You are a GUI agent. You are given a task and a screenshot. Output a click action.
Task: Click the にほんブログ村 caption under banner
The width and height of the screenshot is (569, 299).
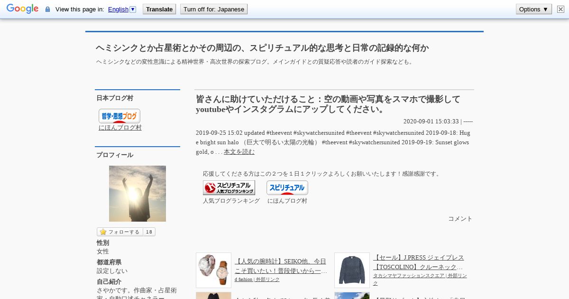(287, 201)
